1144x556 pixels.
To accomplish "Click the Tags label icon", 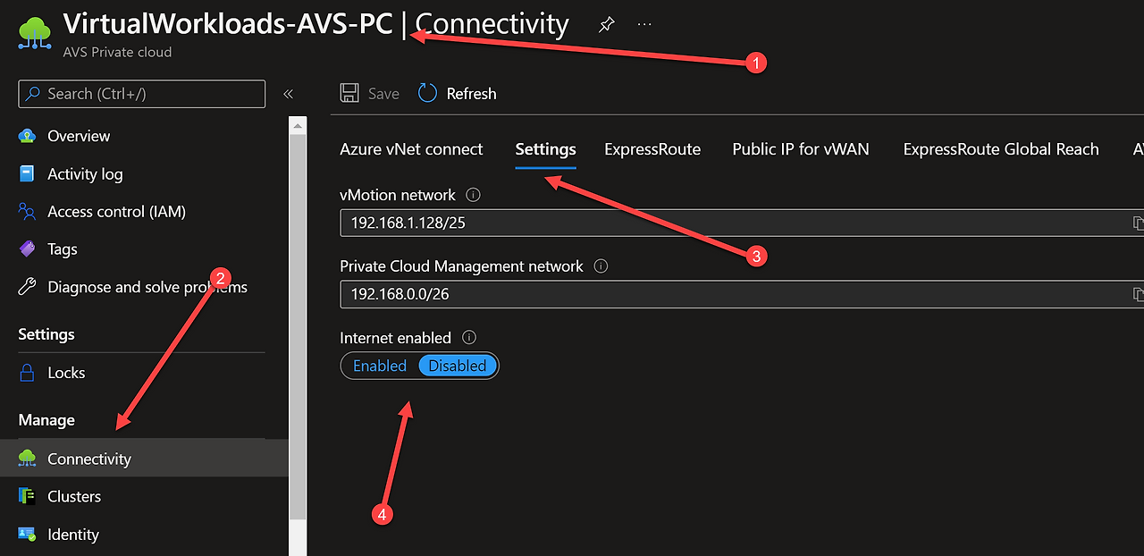I will [28, 249].
